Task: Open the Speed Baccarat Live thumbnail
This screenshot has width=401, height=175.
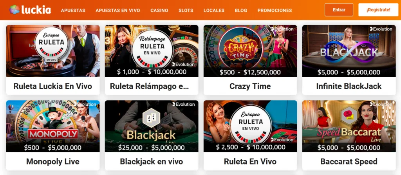Action: 349,126
